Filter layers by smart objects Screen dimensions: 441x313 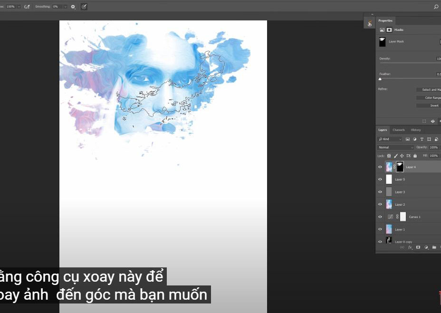click(x=436, y=139)
